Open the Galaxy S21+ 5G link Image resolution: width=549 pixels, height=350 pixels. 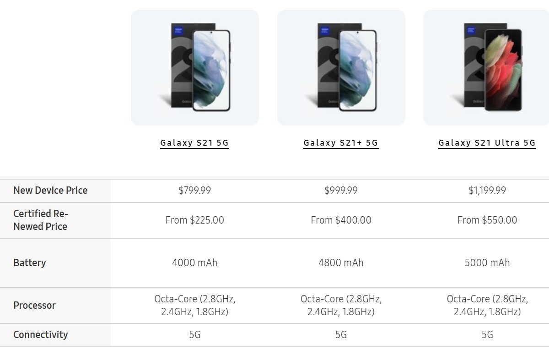[x=341, y=143]
